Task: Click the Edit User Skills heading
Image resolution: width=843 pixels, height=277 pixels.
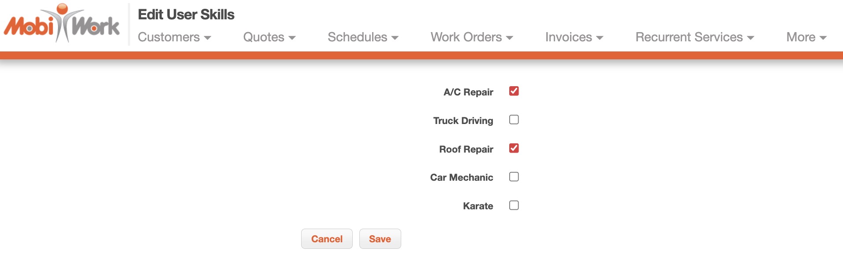Action: (x=186, y=15)
